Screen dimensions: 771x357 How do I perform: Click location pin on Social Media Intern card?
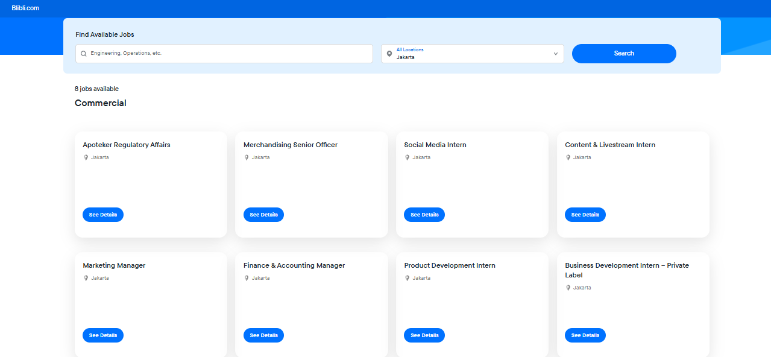(408, 157)
